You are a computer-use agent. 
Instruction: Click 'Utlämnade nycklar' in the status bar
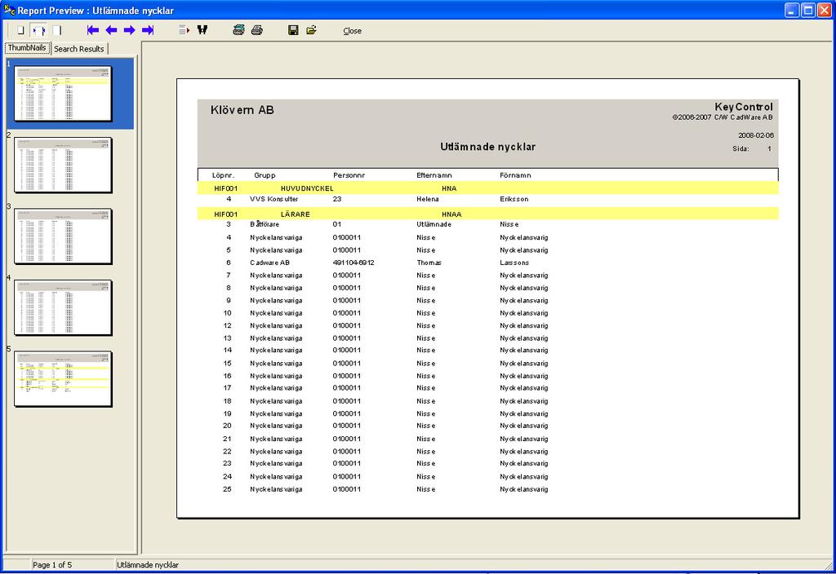tap(148, 565)
